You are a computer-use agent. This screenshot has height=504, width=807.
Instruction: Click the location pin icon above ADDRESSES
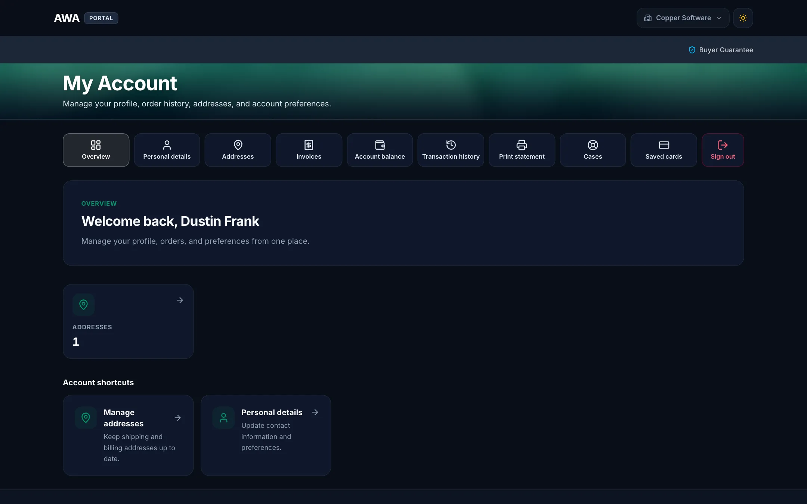[x=84, y=305]
